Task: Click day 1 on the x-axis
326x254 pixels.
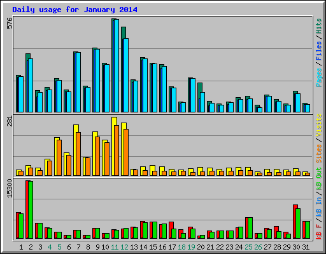Action: pyautogui.click(x=21, y=247)
